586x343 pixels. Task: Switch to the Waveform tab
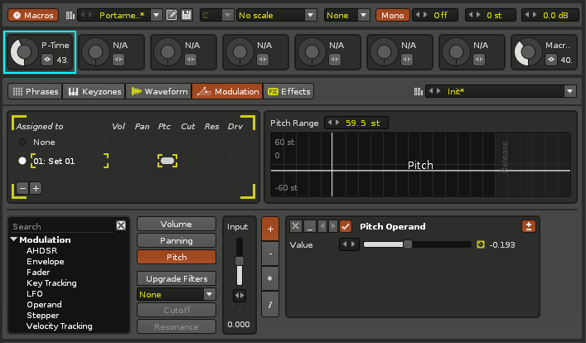[159, 91]
